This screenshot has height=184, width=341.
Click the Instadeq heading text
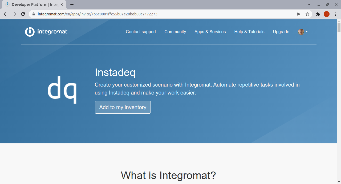pos(115,72)
